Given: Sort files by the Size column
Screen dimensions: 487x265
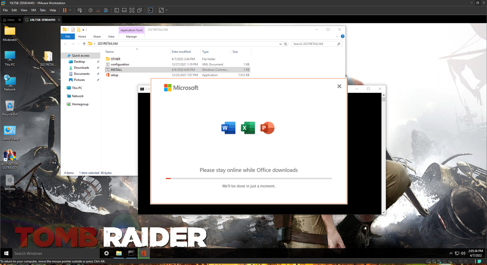Looking at the screenshot, I should pos(235,52).
